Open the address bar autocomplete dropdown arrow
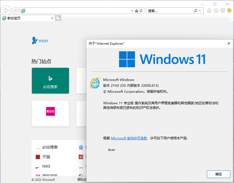Viewport: 234px width, 183px height. [x=132, y=11]
